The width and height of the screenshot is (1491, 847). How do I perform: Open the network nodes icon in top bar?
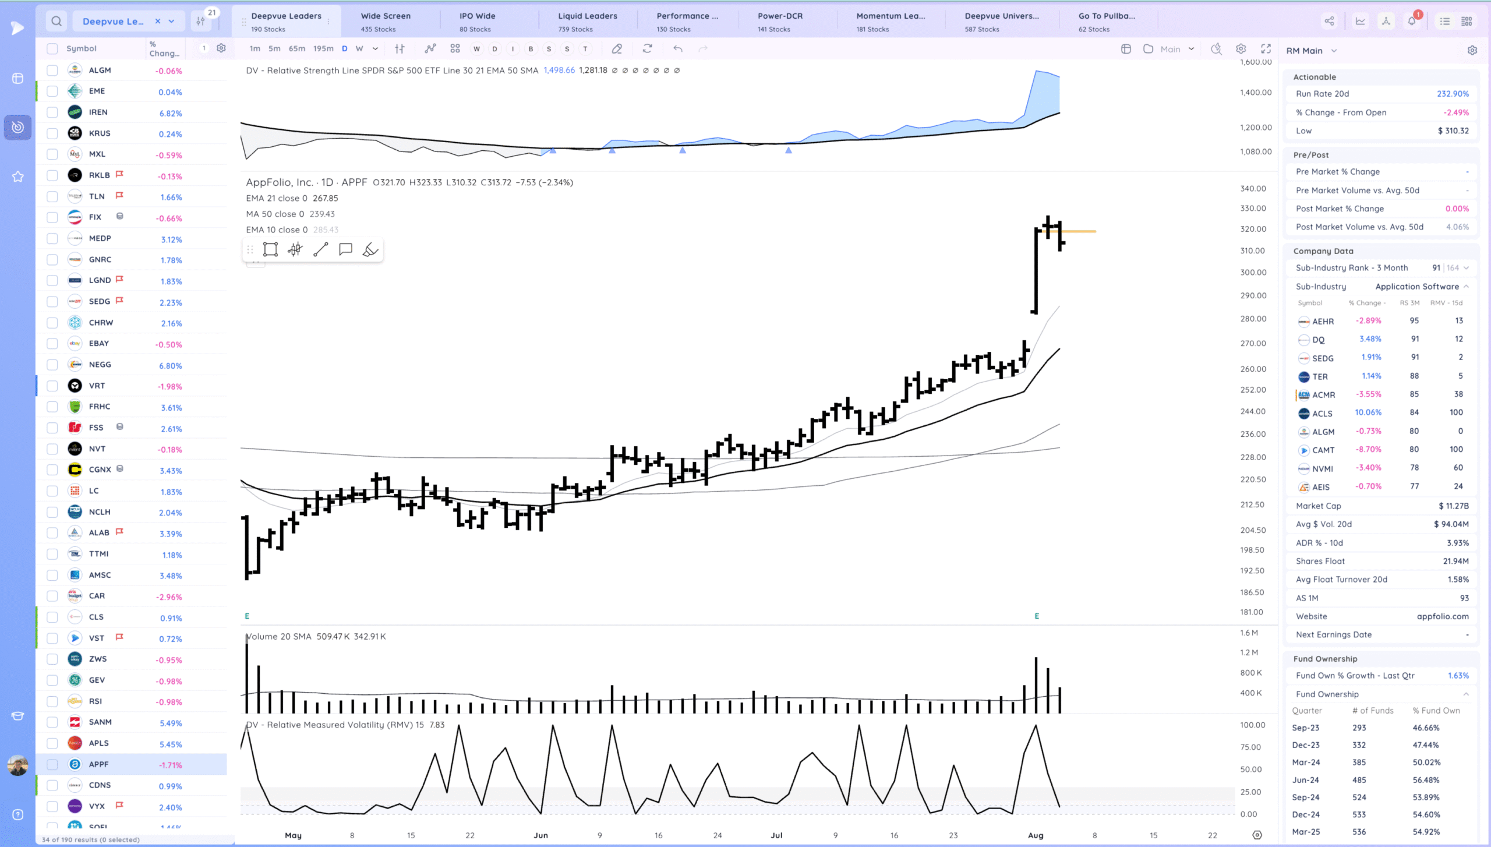1386,22
